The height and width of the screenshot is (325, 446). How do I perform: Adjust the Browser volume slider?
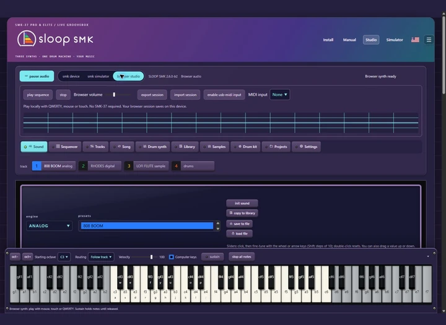[x=118, y=95]
